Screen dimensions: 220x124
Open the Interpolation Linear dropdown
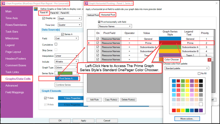point(67,56)
